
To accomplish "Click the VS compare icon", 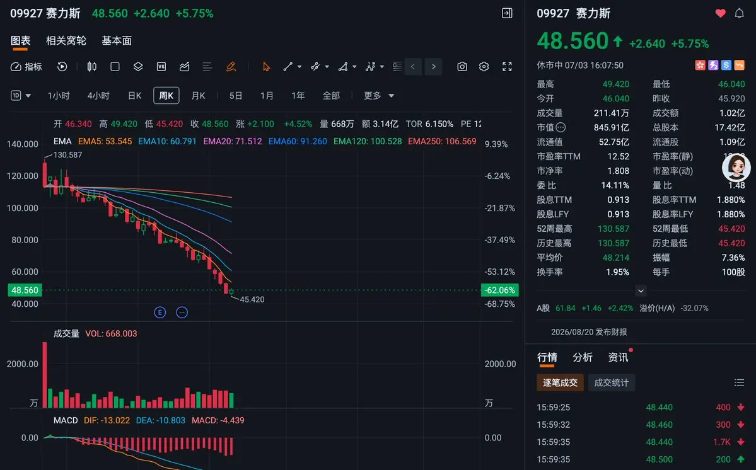I will click(x=161, y=66).
